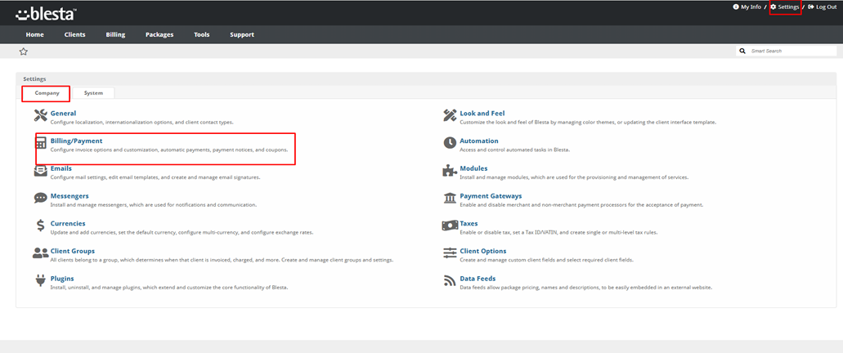This screenshot has width=843, height=353.
Task: Click the Data Feeds RSS icon
Action: (450, 281)
